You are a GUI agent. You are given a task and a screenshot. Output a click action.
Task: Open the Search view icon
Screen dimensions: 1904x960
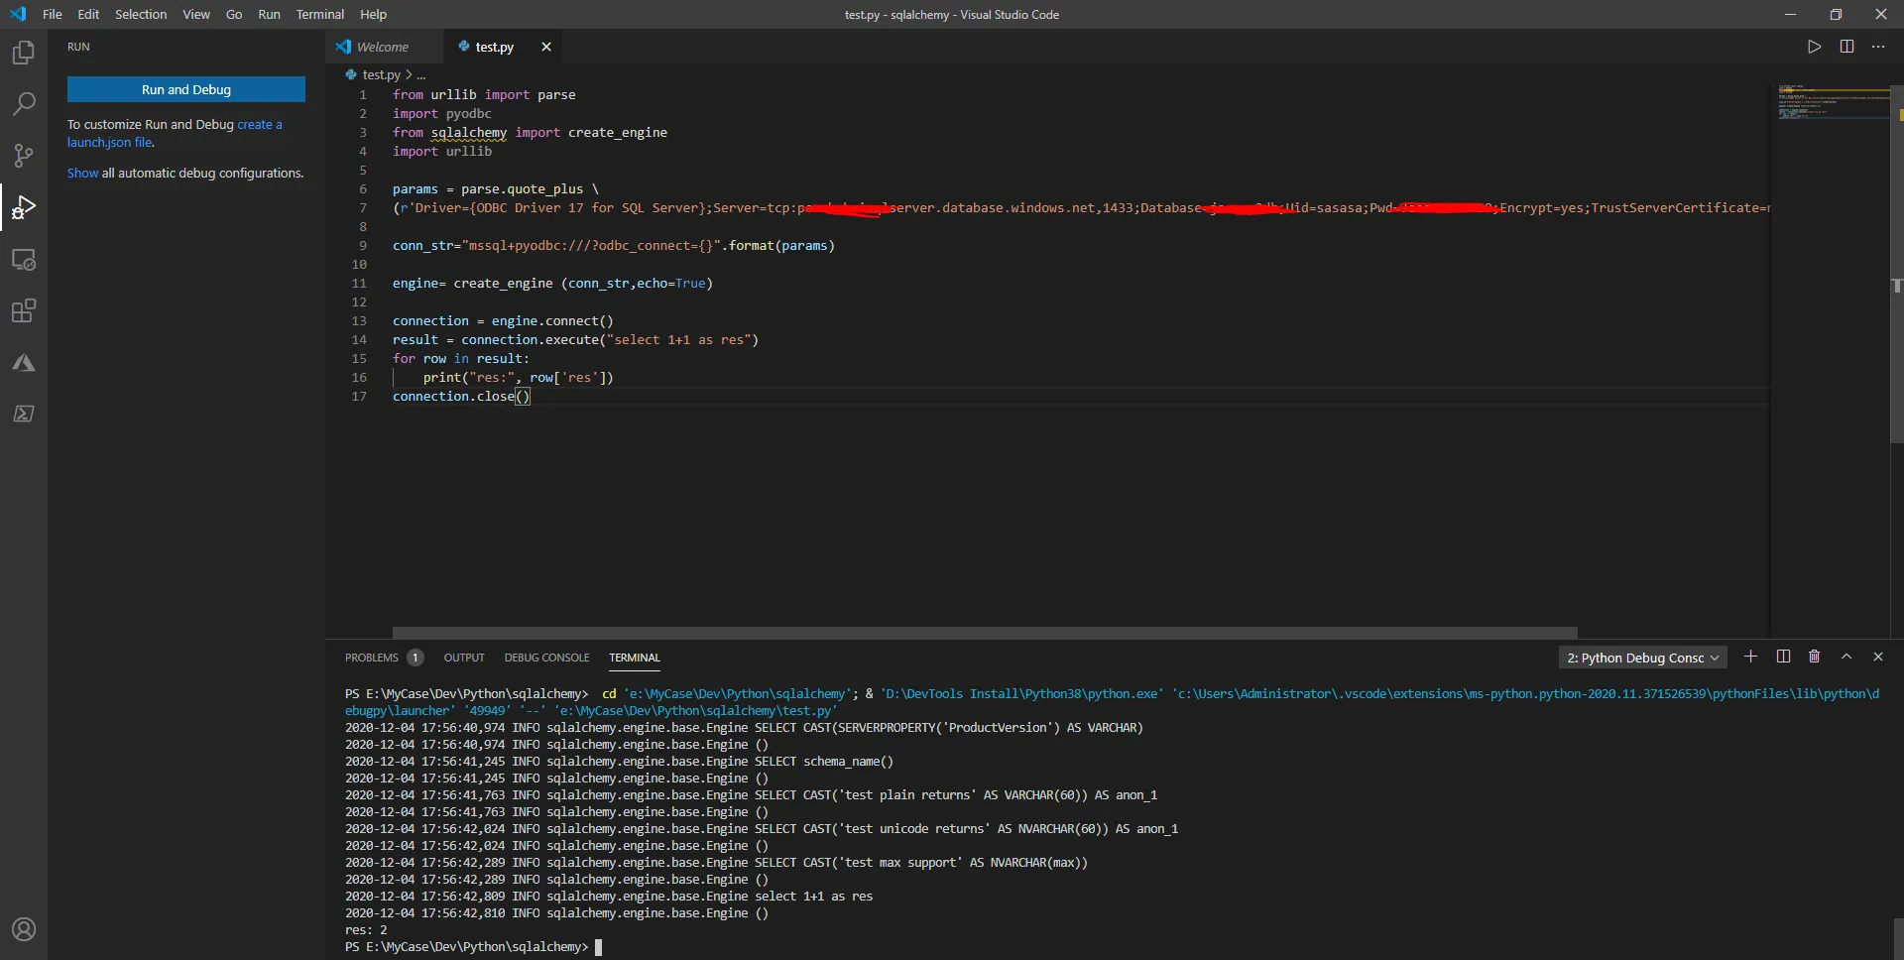tap(24, 104)
